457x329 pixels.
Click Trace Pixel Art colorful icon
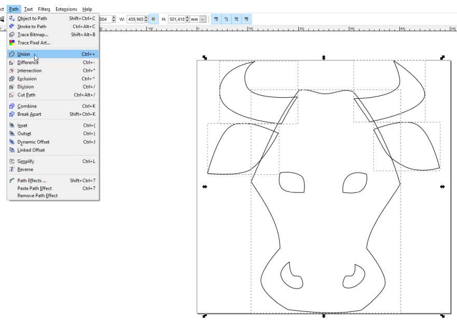[x=11, y=43]
